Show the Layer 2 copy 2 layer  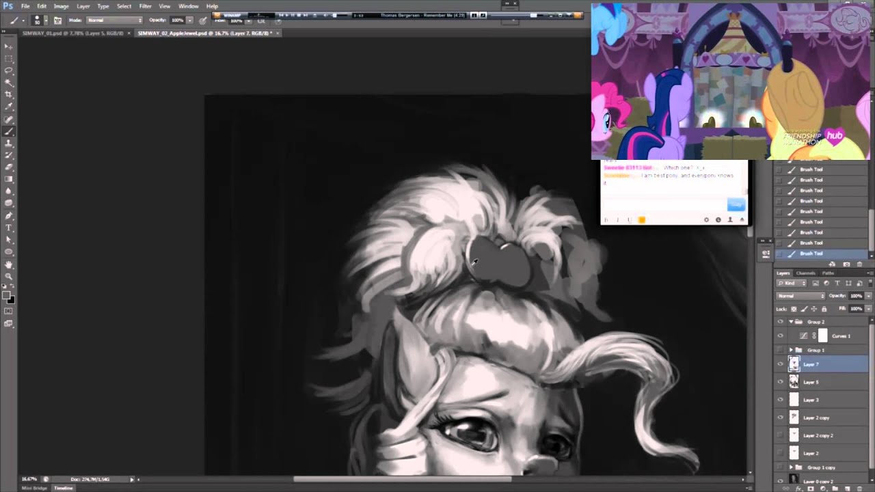pos(781,435)
